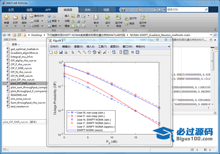This screenshot has height=154, width=220.
Task: Toggle edit plot arrow tool
Action: (x=73, y=52)
